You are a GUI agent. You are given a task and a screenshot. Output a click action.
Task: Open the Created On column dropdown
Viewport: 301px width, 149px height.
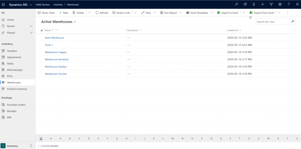[x=240, y=30]
